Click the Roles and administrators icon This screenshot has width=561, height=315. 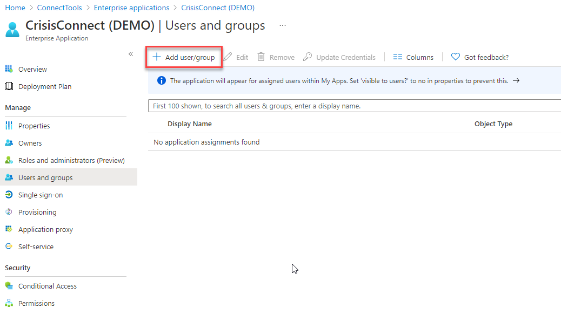pos(9,160)
